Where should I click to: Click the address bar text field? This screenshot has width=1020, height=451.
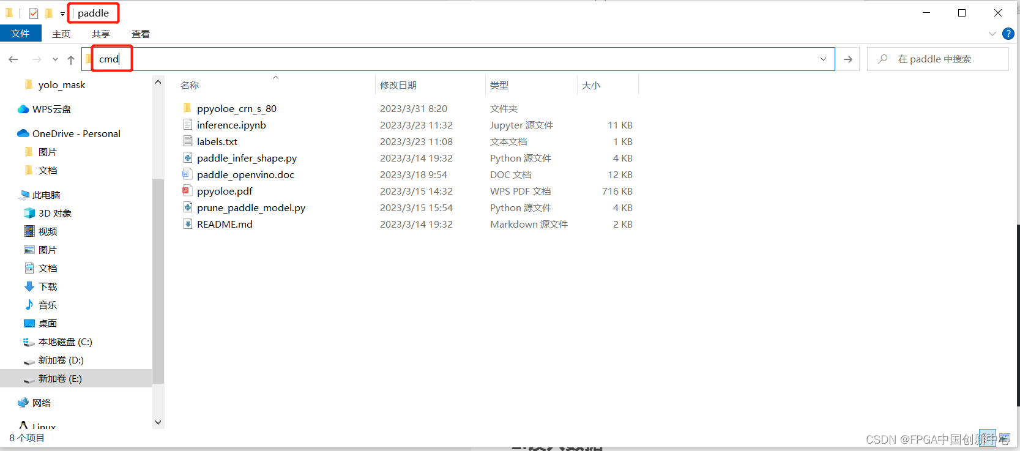pyautogui.click(x=458, y=59)
